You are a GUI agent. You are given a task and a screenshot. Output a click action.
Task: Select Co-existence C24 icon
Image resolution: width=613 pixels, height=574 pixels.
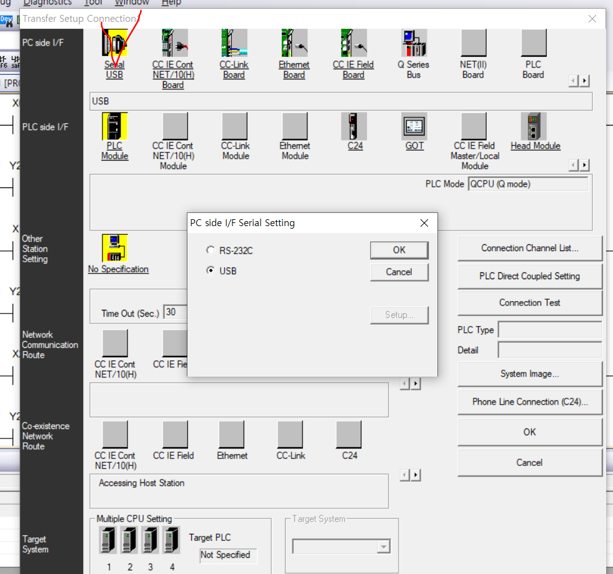[348, 434]
